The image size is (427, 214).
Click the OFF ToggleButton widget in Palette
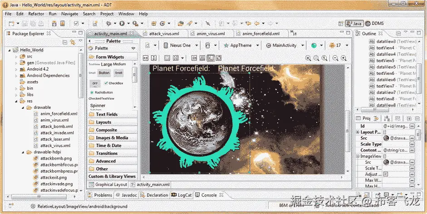(95, 83)
